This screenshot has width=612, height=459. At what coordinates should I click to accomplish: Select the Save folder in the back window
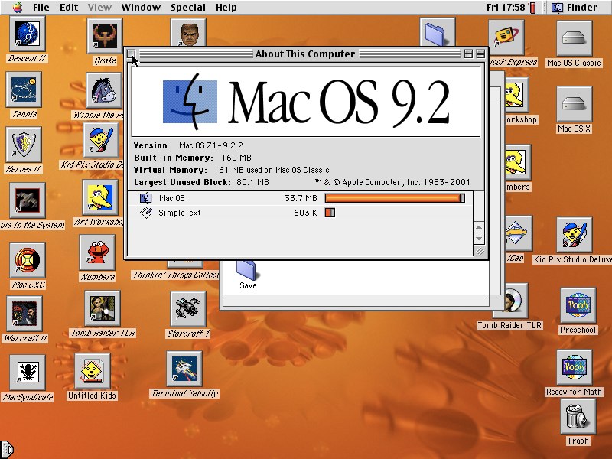point(246,270)
